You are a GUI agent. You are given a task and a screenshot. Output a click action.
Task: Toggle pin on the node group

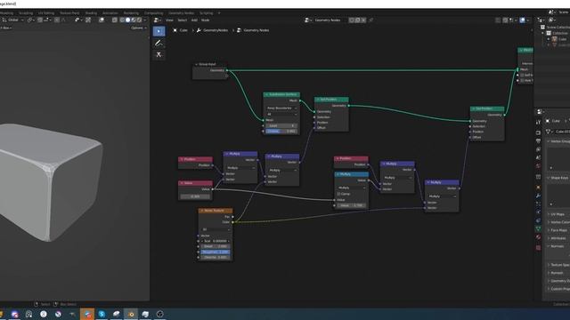[371, 20]
